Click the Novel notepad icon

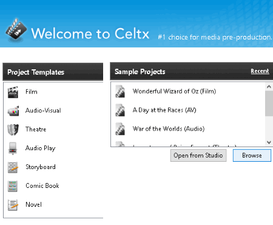pyautogui.click(x=13, y=205)
